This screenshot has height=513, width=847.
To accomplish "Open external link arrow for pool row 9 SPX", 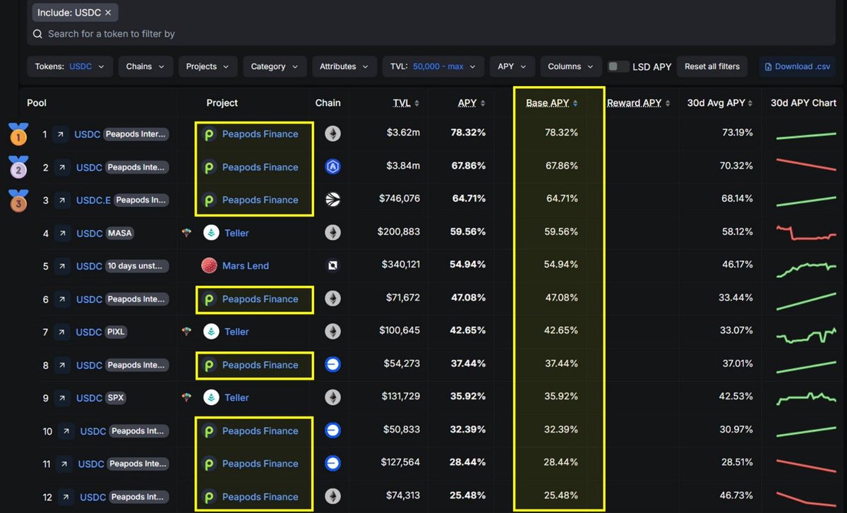I will [x=62, y=398].
